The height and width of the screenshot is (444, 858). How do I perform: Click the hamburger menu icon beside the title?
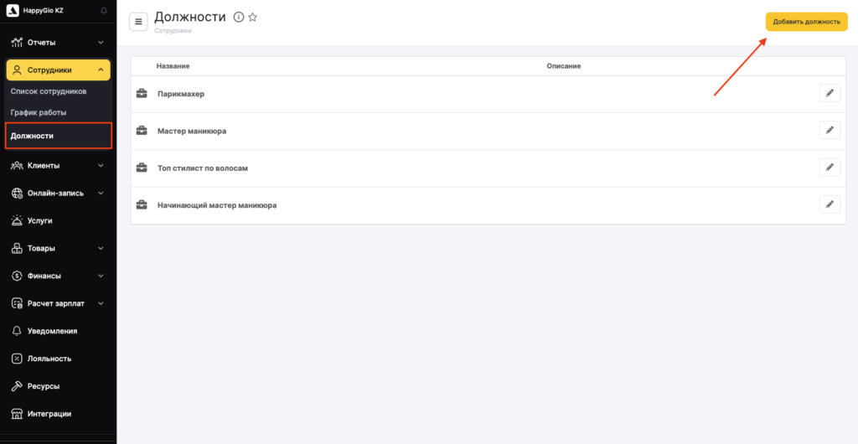pyautogui.click(x=138, y=22)
